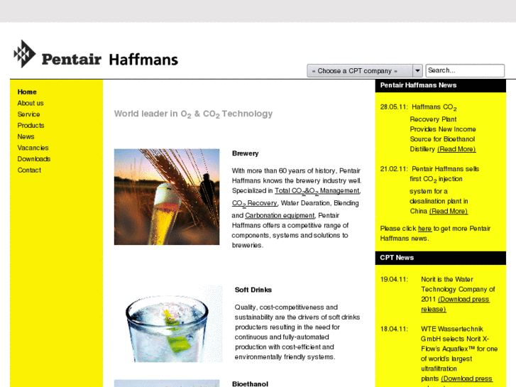
Task: Read More about the Bioethanol Distillery news
Action: pos(456,149)
